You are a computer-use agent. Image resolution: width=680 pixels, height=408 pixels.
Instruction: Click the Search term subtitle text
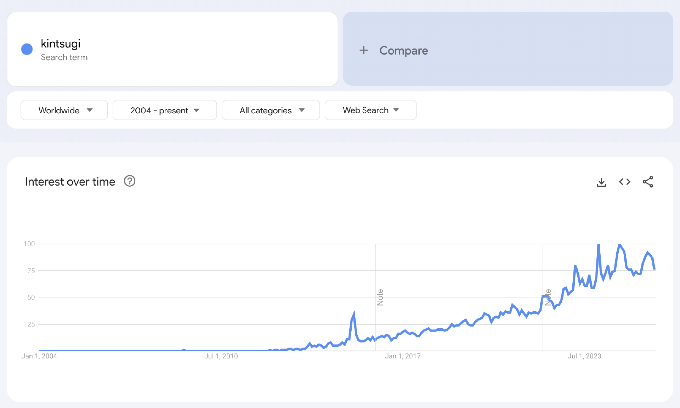(64, 57)
